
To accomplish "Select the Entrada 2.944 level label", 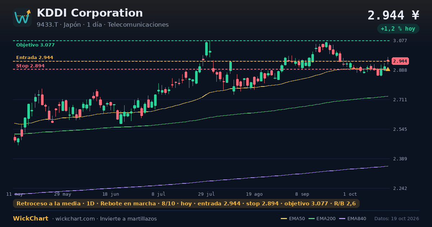I will 35,58.
